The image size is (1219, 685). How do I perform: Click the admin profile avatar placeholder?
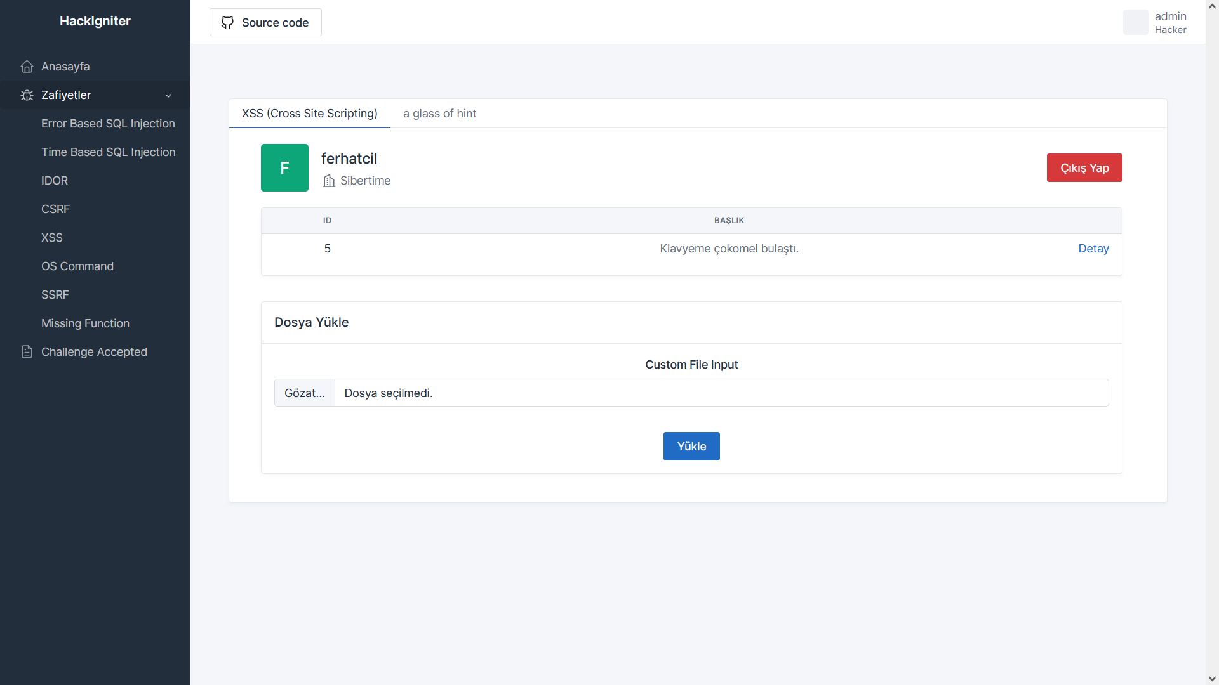1135,22
